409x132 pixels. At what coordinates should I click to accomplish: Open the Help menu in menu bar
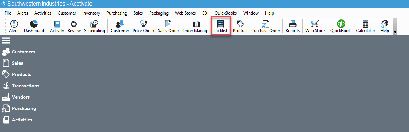269,13
